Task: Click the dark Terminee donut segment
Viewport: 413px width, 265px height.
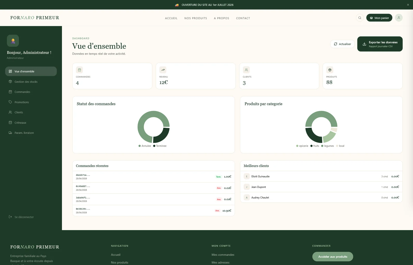Action: 162,135
